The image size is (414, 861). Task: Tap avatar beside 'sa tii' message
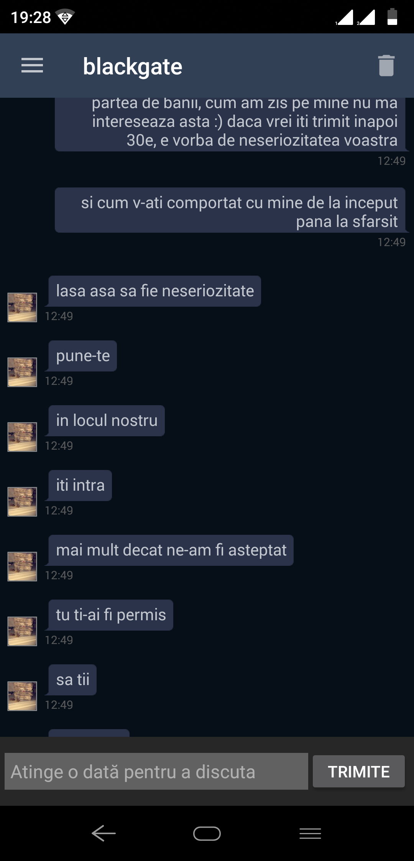tap(22, 696)
